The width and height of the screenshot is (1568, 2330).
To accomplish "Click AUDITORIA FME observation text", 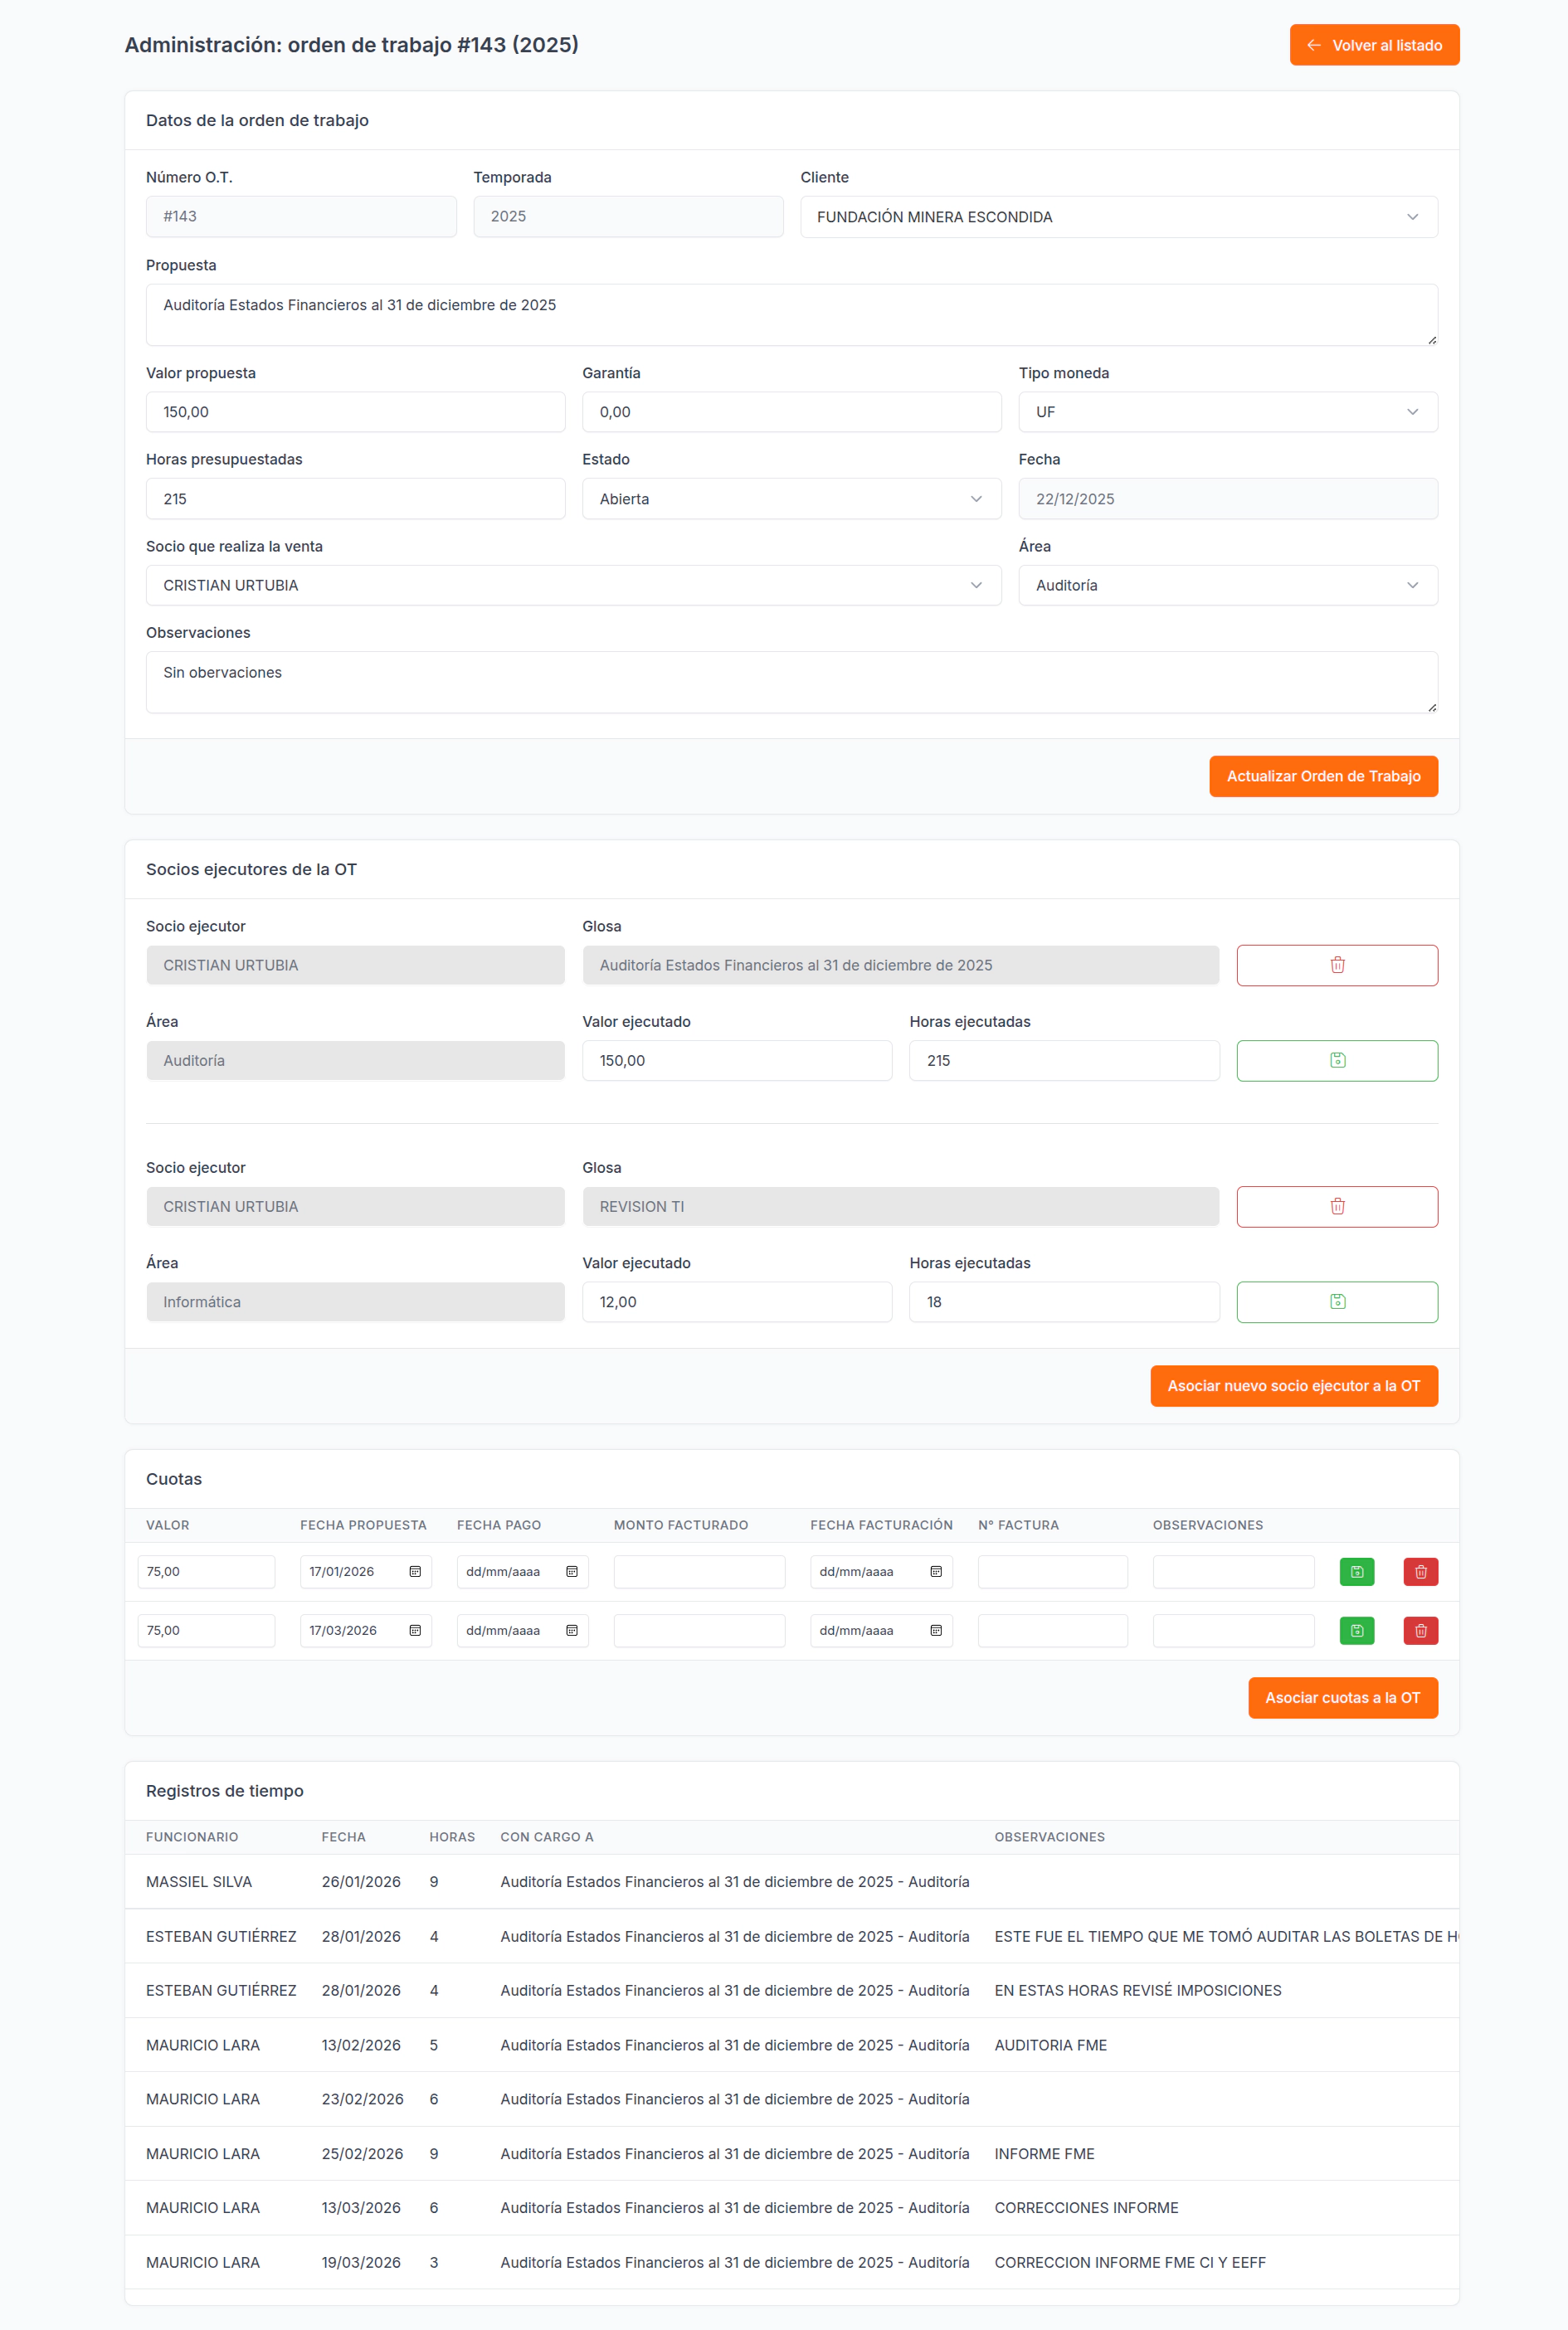I will click(x=1050, y=2044).
